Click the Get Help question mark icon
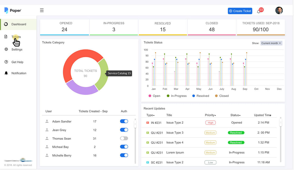 coord(6,62)
